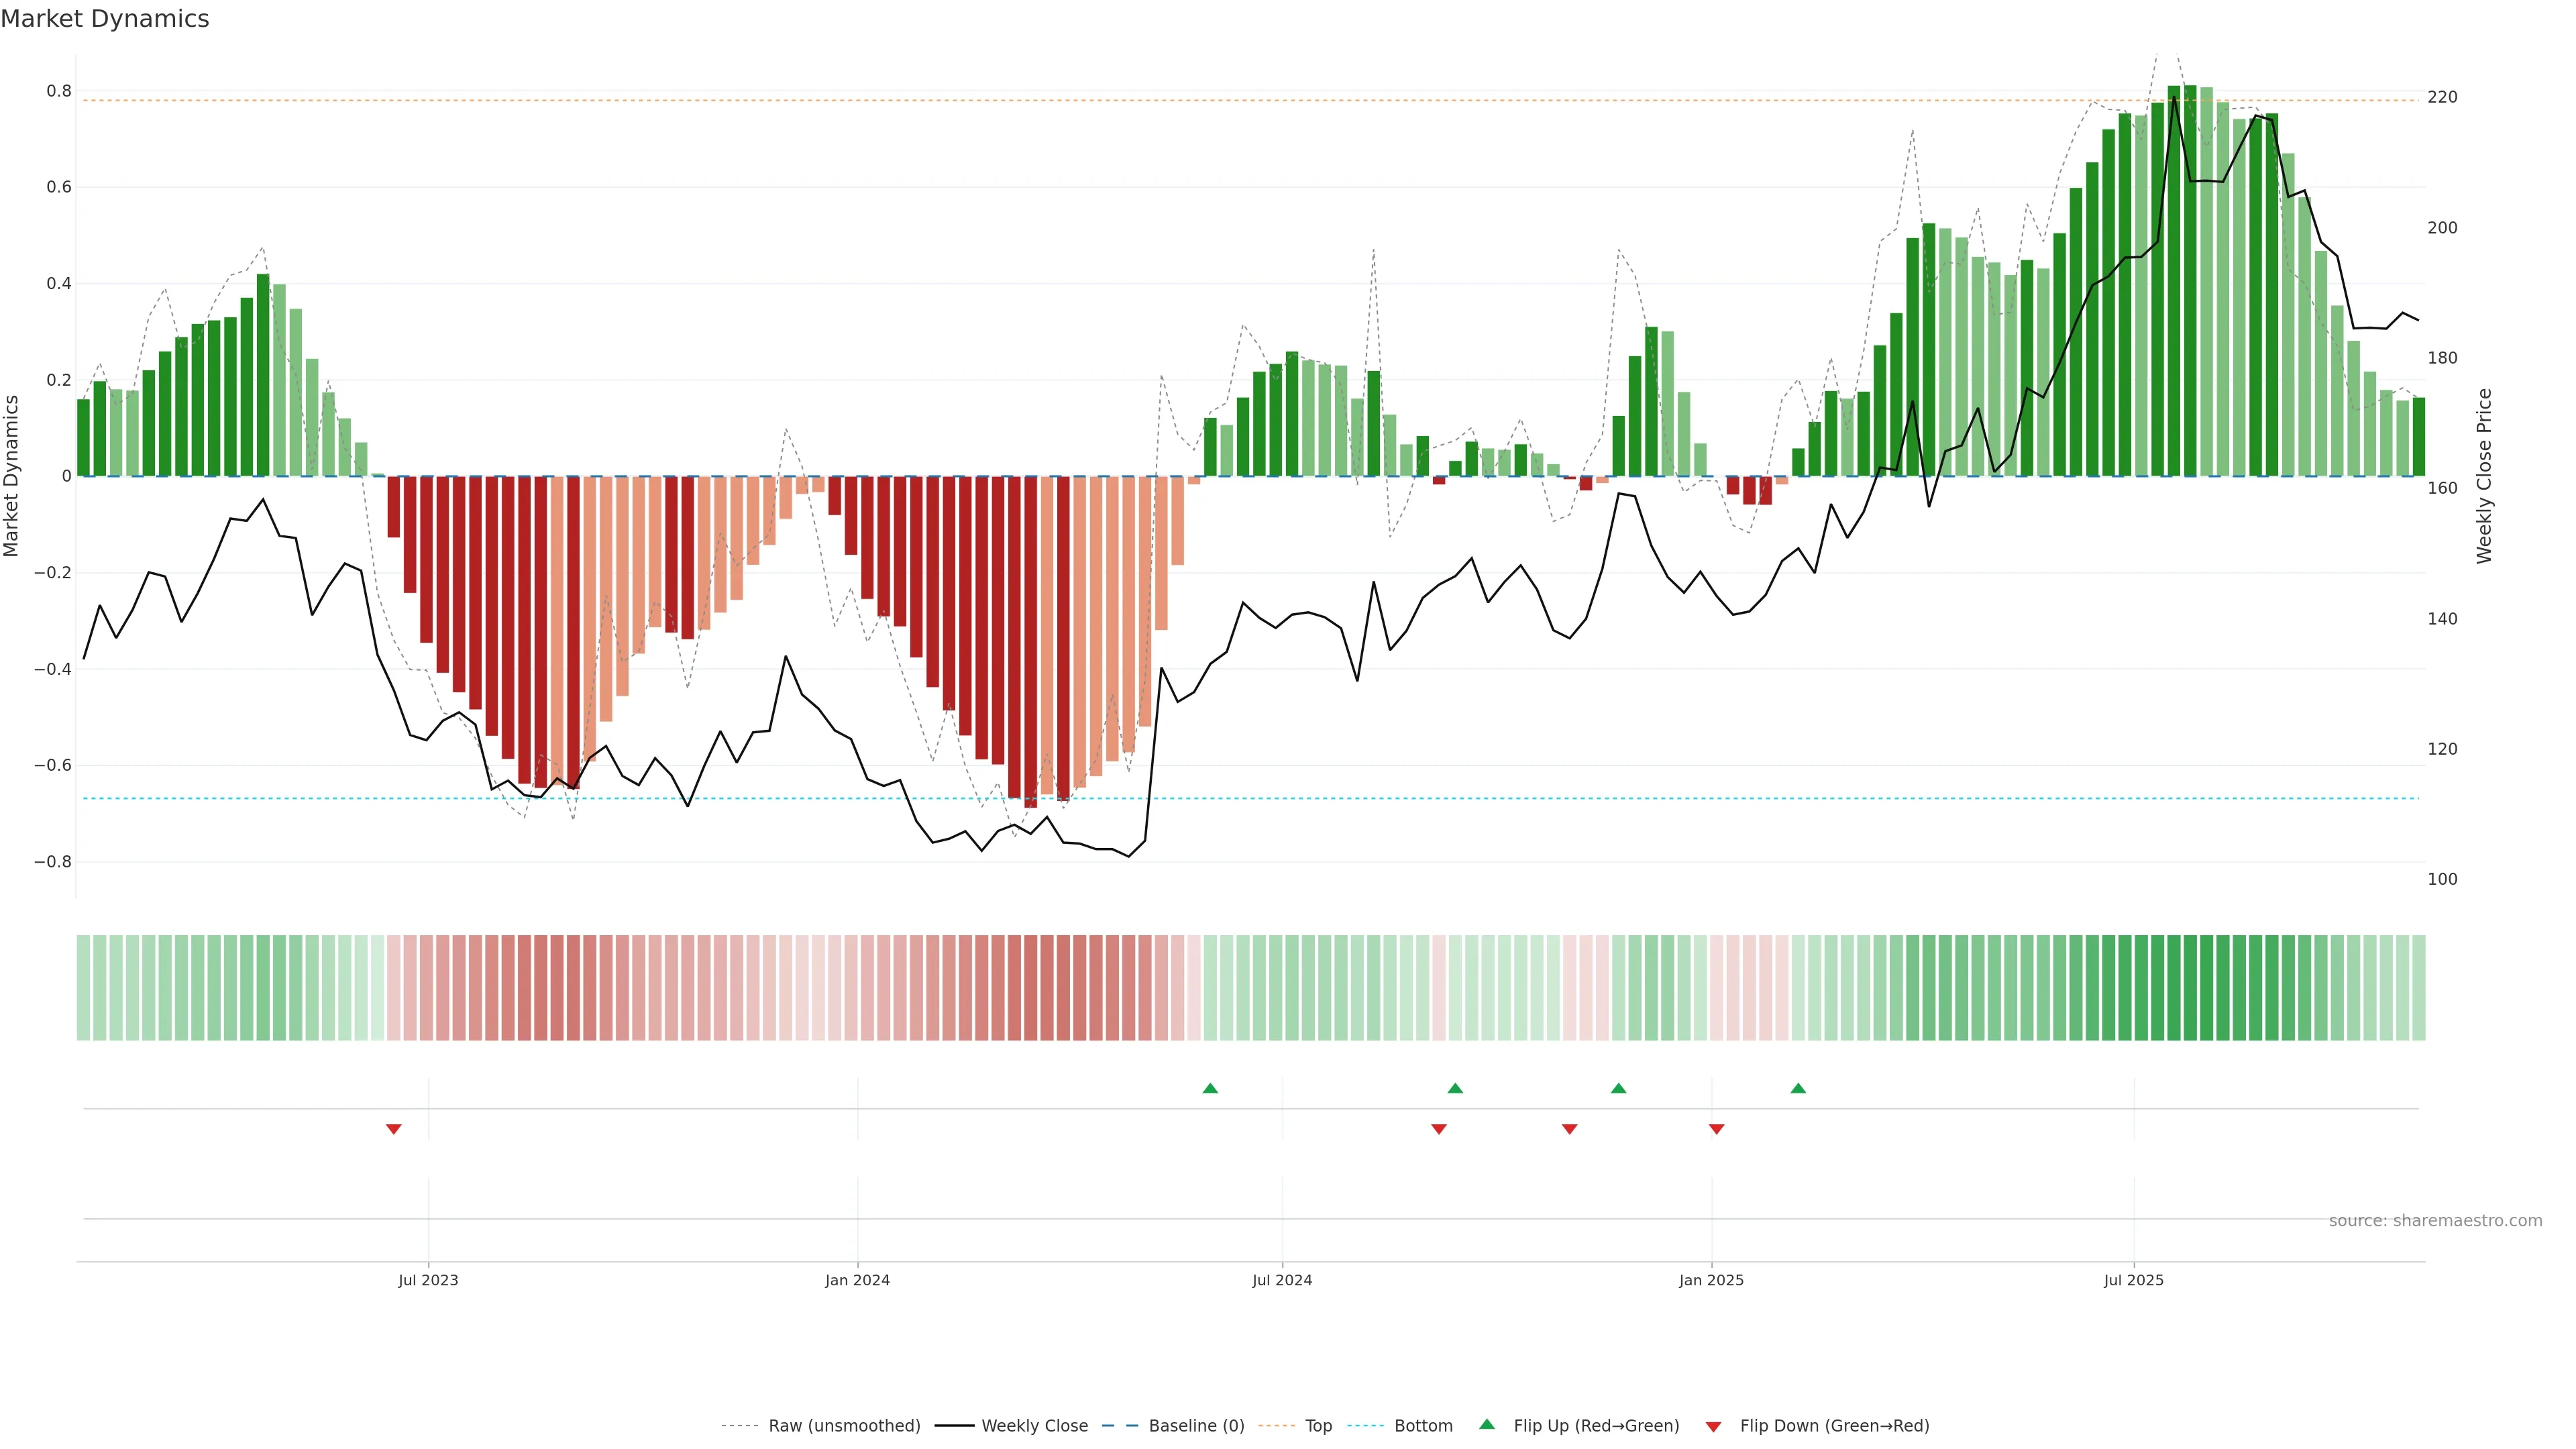Click the first green flip-up marker near Jul 2024
Screen dimensions: 2576x1449
click(1210, 1088)
